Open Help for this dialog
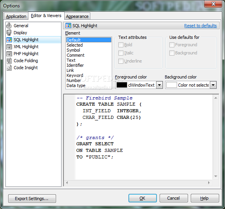 205,198
